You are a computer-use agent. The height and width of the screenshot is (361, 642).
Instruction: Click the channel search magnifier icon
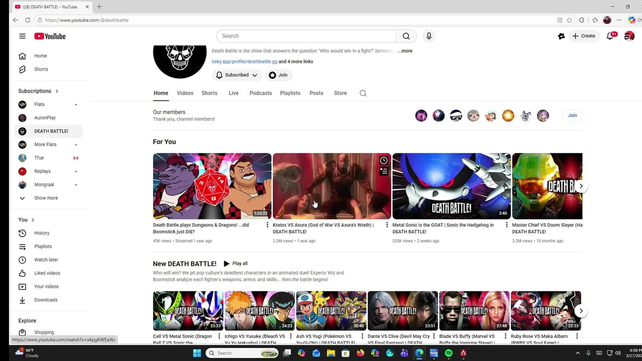tap(363, 93)
